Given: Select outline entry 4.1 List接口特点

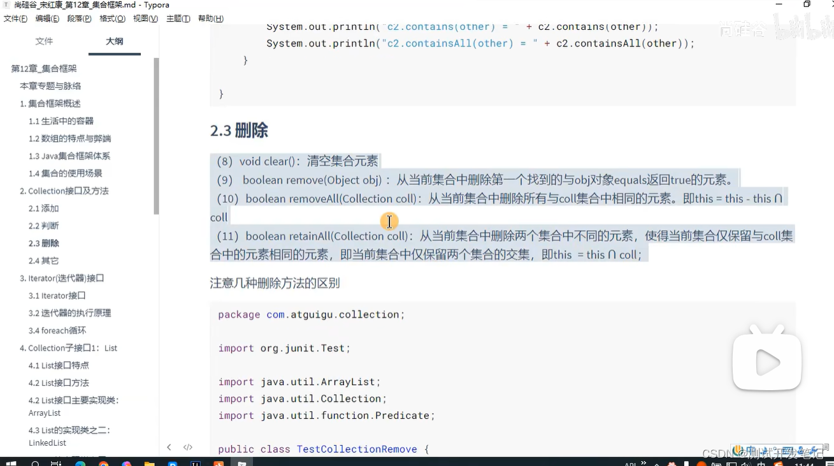Looking at the screenshot, I should tap(59, 366).
